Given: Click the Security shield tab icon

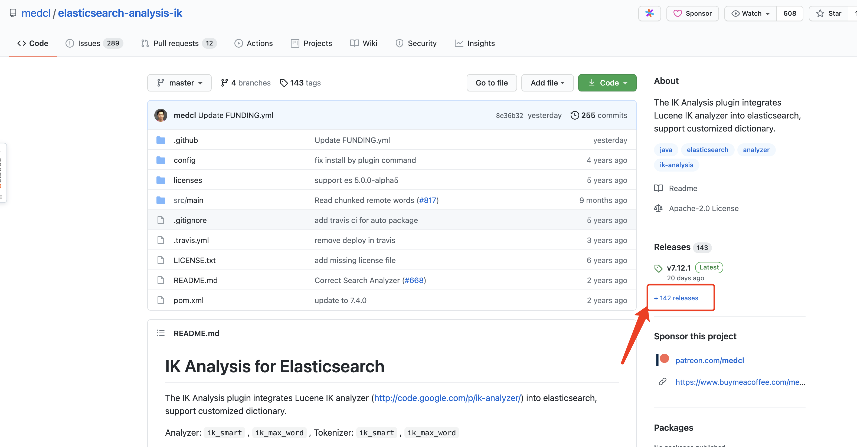Looking at the screenshot, I should [398, 43].
